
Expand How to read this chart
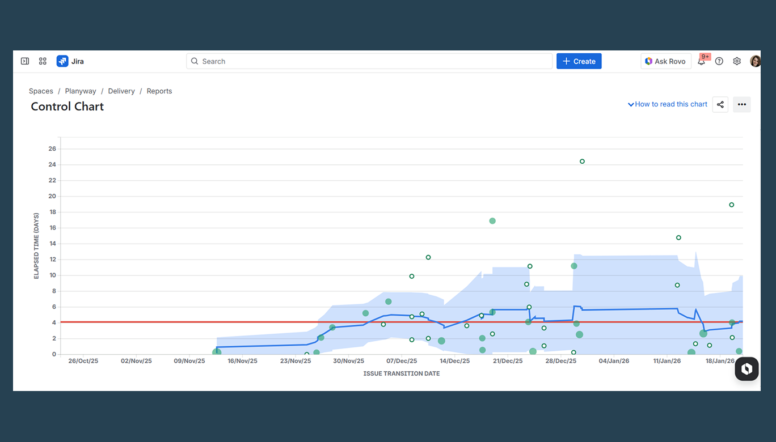click(x=668, y=104)
